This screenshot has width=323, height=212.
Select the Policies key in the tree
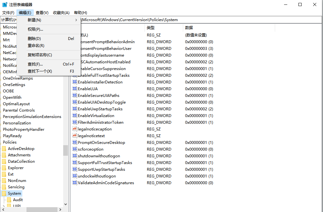(10, 142)
